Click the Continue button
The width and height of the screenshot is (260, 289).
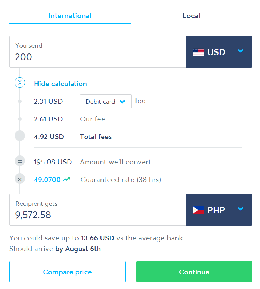click(x=194, y=272)
